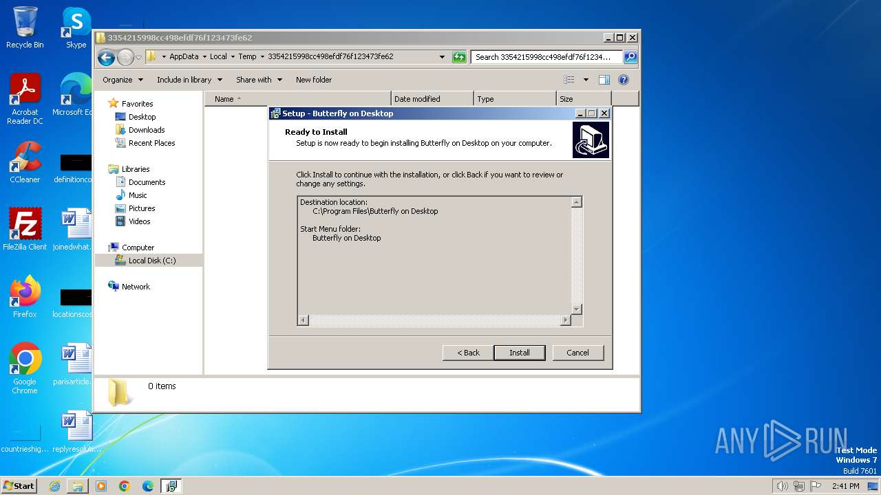Open Google Chrome desktop shortcut
Screen dimensions: 881x495
tap(25, 368)
